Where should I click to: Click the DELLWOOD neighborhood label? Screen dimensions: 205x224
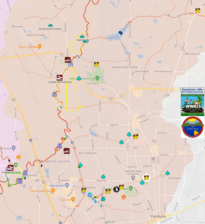(88, 153)
